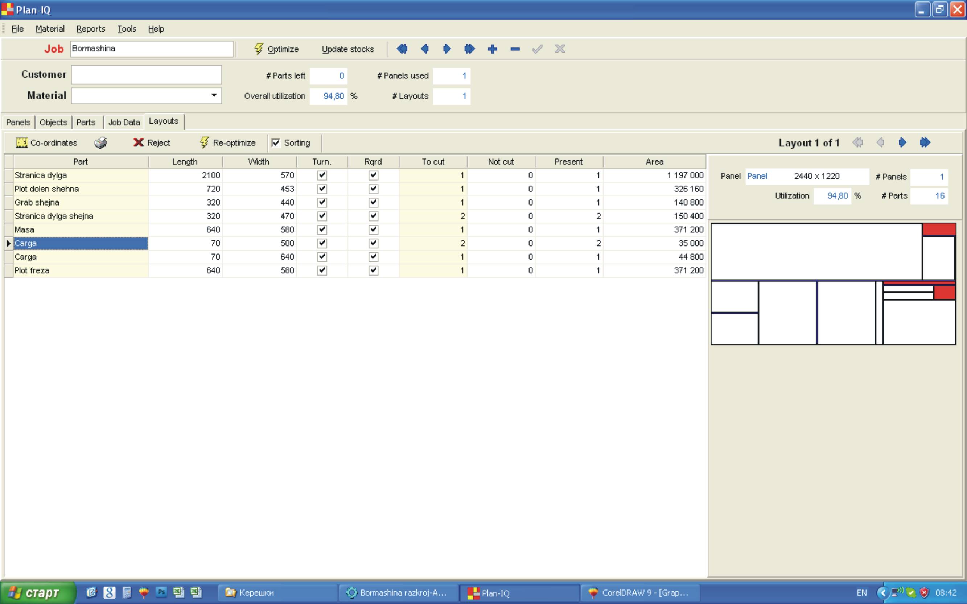The height and width of the screenshot is (604, 967).
Task: Click the delete record minus icon
Action: click(x=515, y=49)
